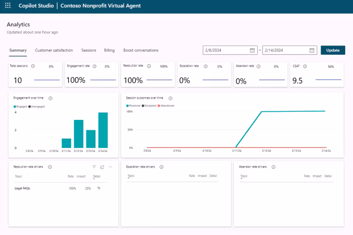Sort Abandon rate drivers by Rate column

click(307, 176)
